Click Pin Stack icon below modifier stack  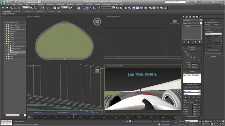185,42
